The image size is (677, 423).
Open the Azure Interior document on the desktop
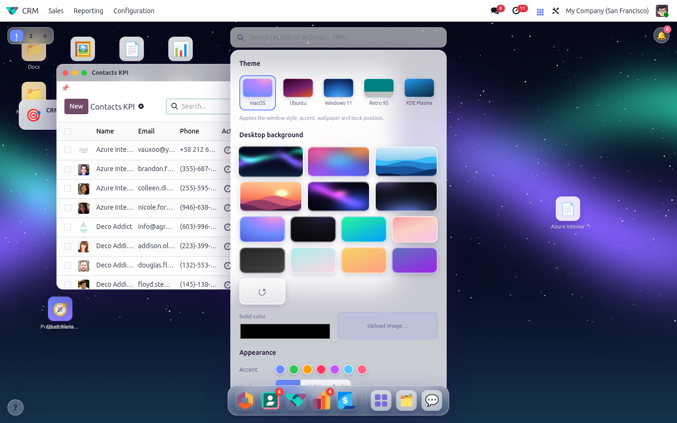(568, 209)
